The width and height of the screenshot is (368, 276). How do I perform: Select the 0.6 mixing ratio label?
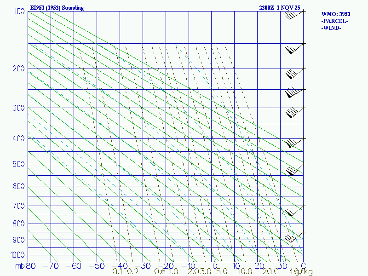tap(160, 271)
